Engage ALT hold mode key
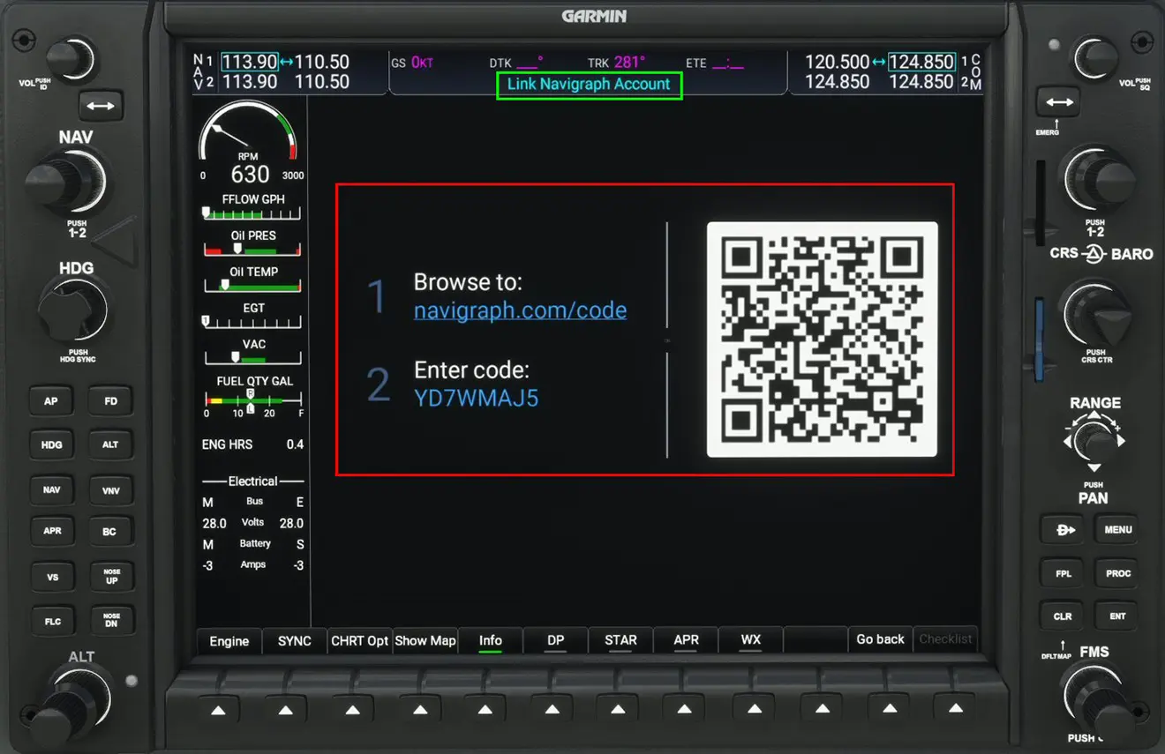 (x=110, y=444)
